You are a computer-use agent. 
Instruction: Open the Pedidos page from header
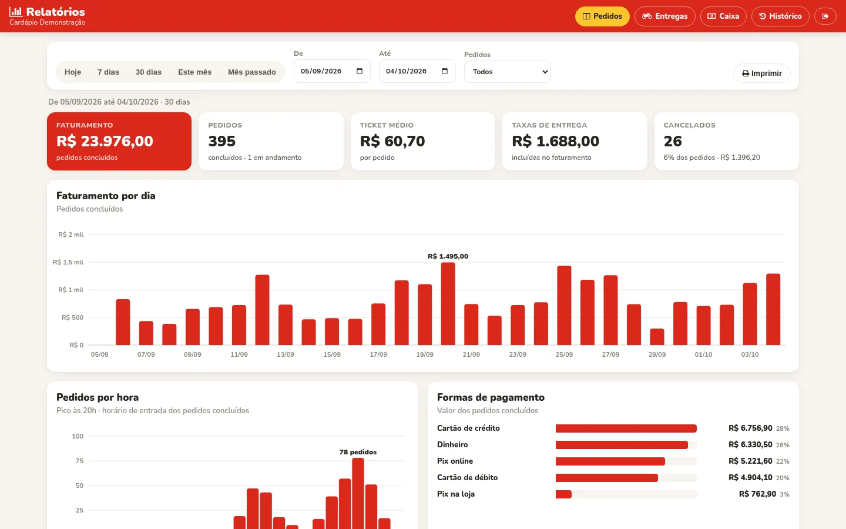[602, 16]
